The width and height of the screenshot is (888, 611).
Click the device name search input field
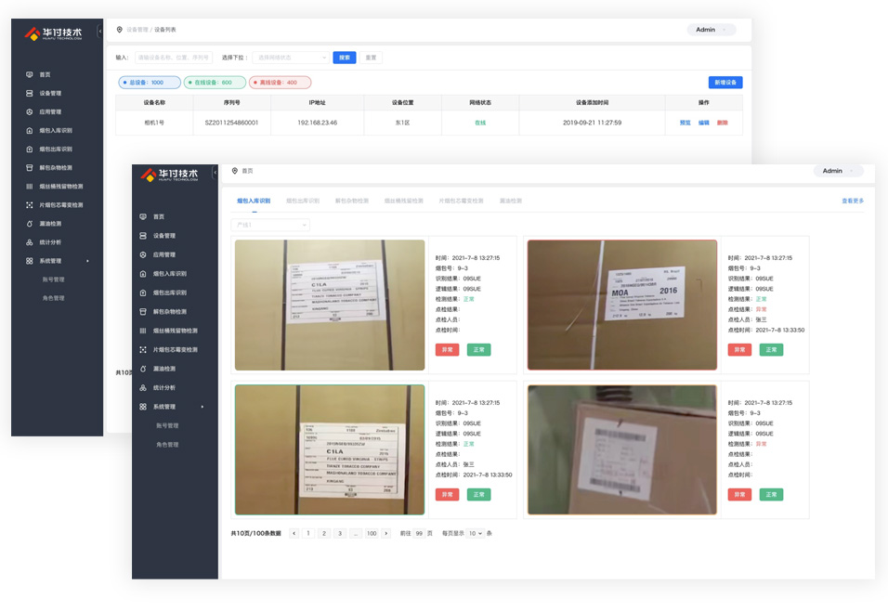[174, 58]
